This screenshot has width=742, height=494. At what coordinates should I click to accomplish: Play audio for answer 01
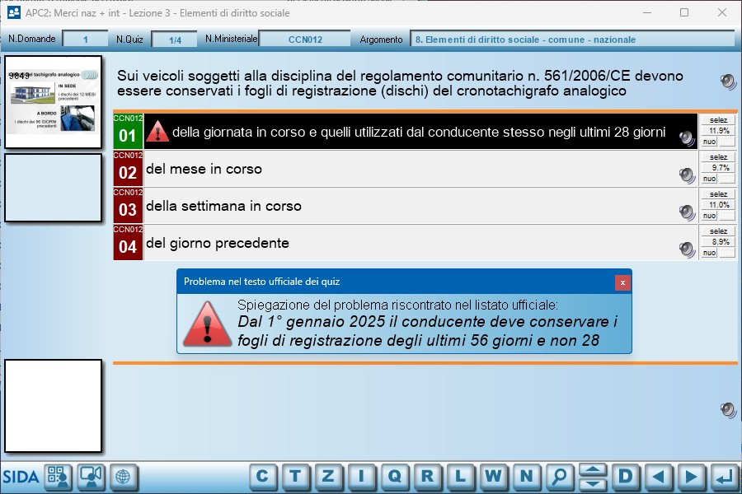pos(687,137)
